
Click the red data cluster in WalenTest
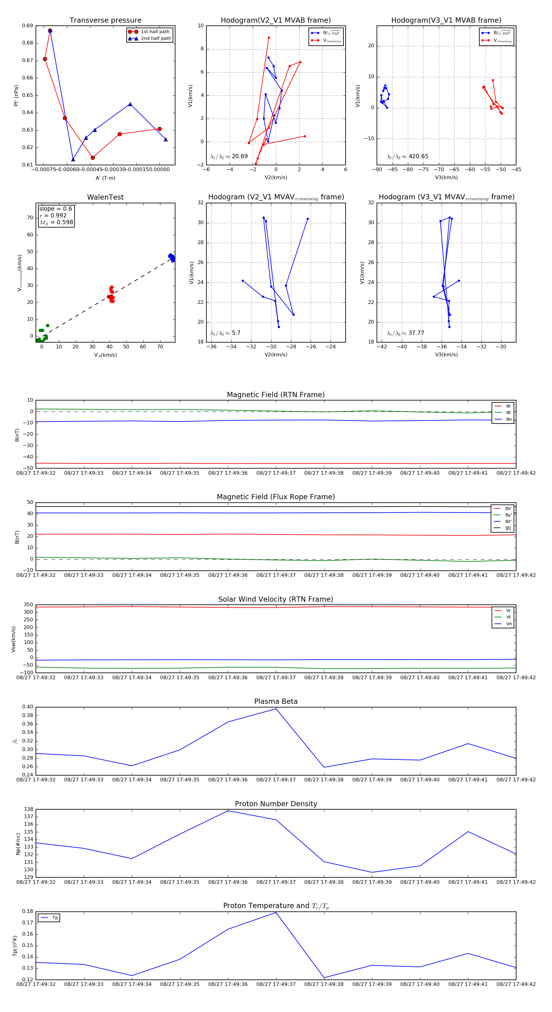[111, 294]
